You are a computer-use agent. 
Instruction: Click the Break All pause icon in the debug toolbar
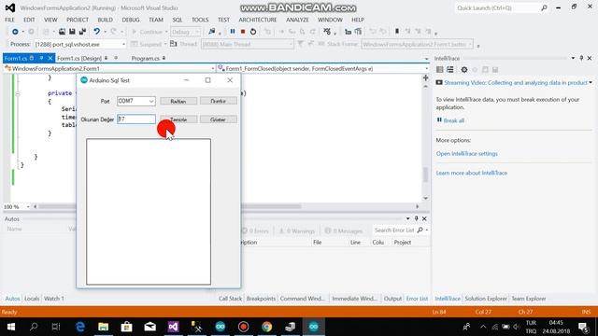click(x=233, y=32)
